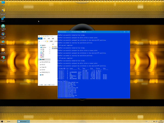
Task: Select the Music item with orange icon
Action: (x=42, y=57)
